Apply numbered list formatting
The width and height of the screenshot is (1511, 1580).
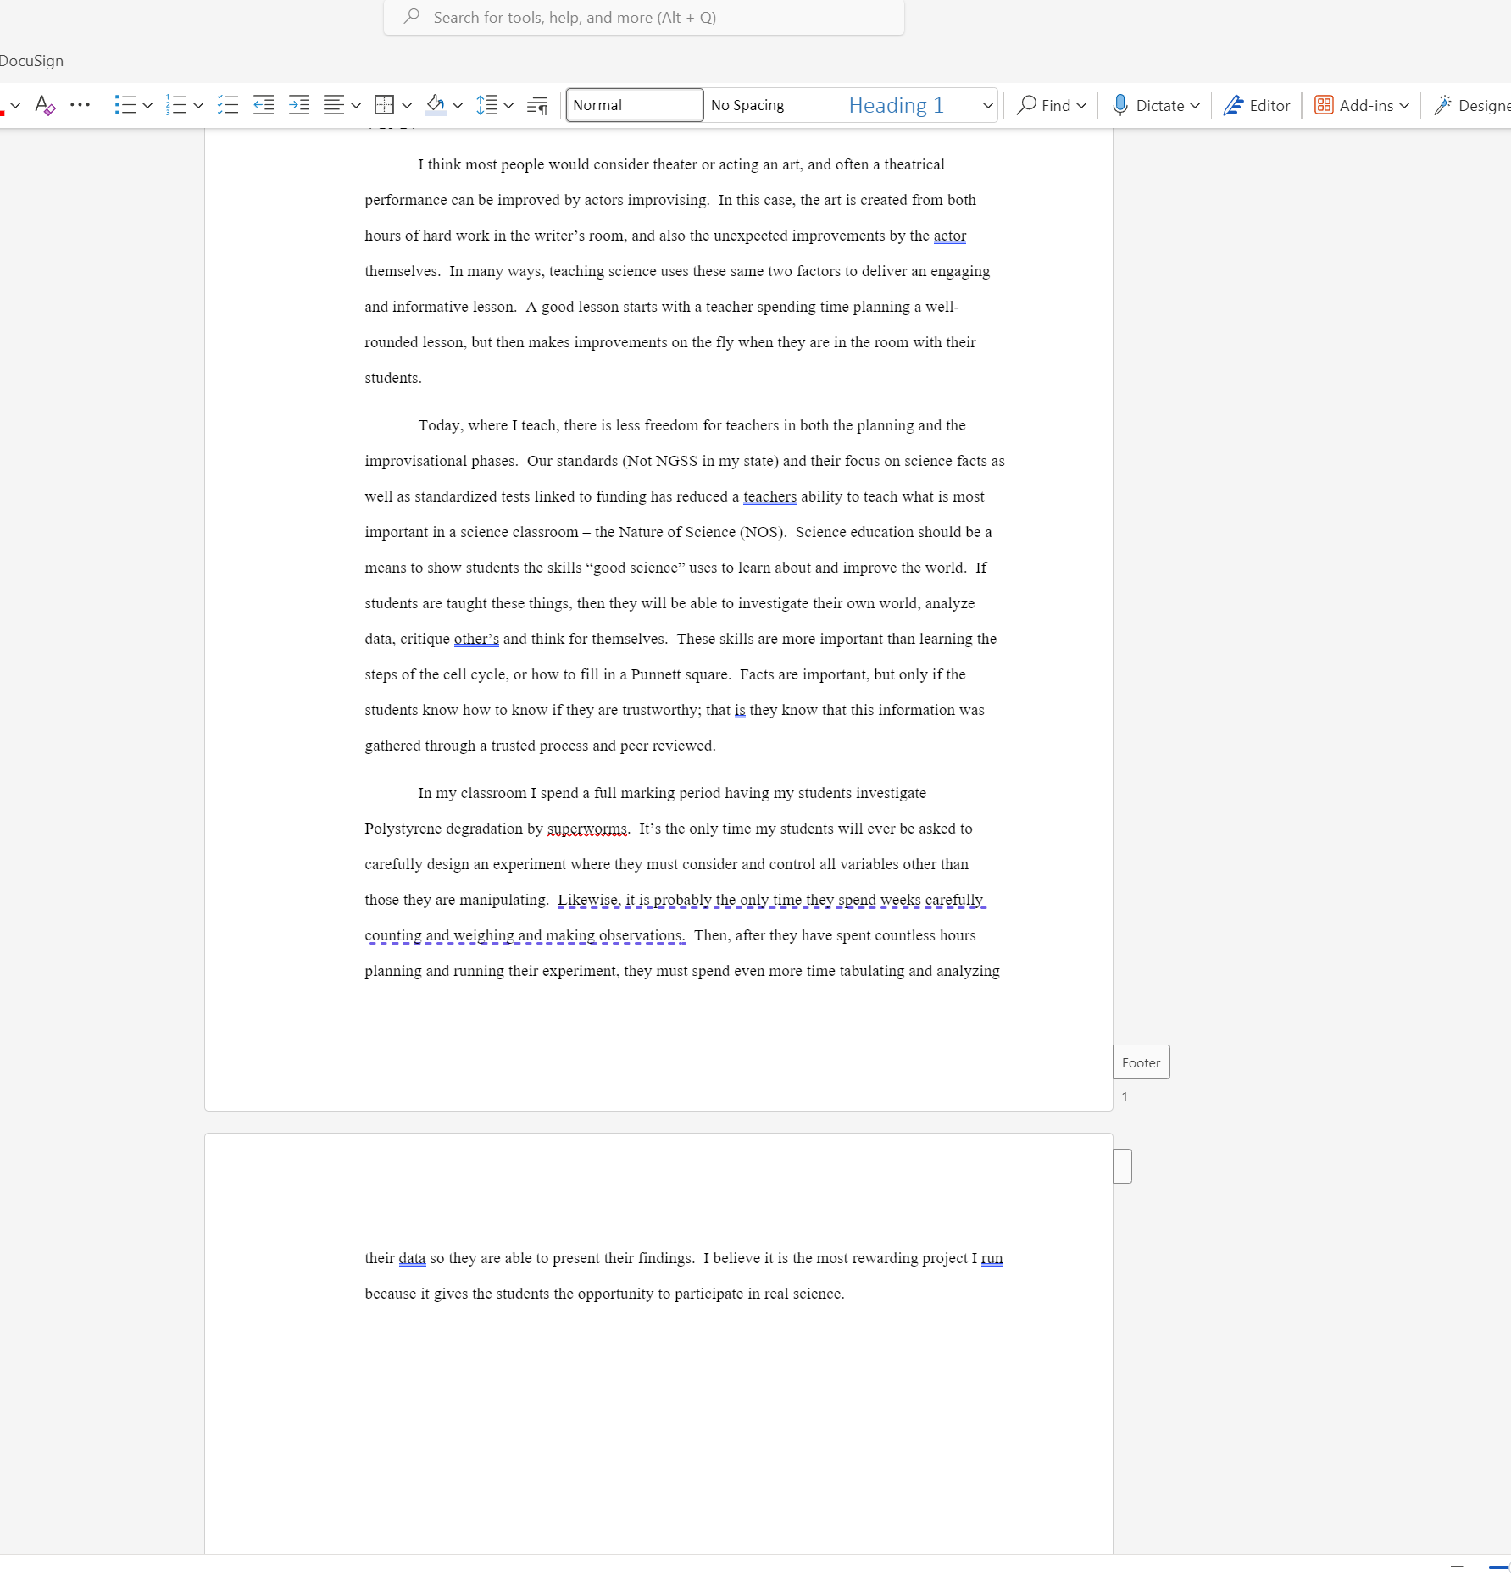[x=176, y=105]
